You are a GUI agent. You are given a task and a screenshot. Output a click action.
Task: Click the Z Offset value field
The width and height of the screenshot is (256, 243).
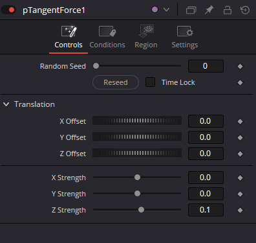click(206, 154)
